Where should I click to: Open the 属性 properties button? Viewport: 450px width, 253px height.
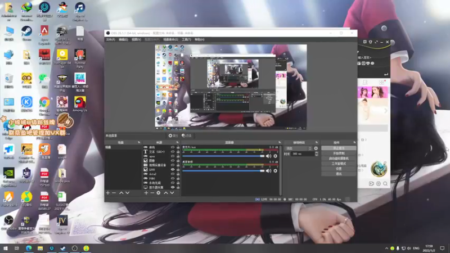(x=173, y=135)
